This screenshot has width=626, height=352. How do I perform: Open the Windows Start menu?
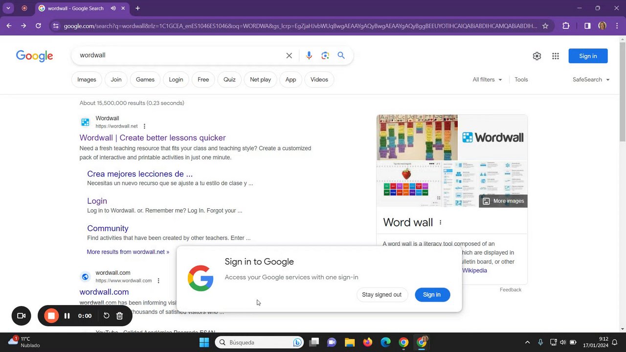point(204,342)
